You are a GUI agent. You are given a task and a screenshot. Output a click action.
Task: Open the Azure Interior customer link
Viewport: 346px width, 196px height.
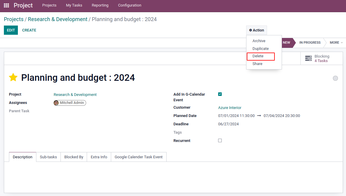point(230,108)
